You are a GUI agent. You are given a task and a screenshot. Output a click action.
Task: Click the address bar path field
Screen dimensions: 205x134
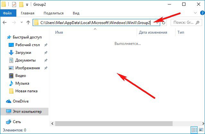(96, 23)
